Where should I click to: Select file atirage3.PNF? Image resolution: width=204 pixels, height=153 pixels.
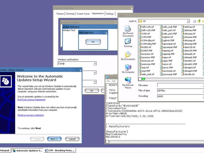click(x=189, y=71)
